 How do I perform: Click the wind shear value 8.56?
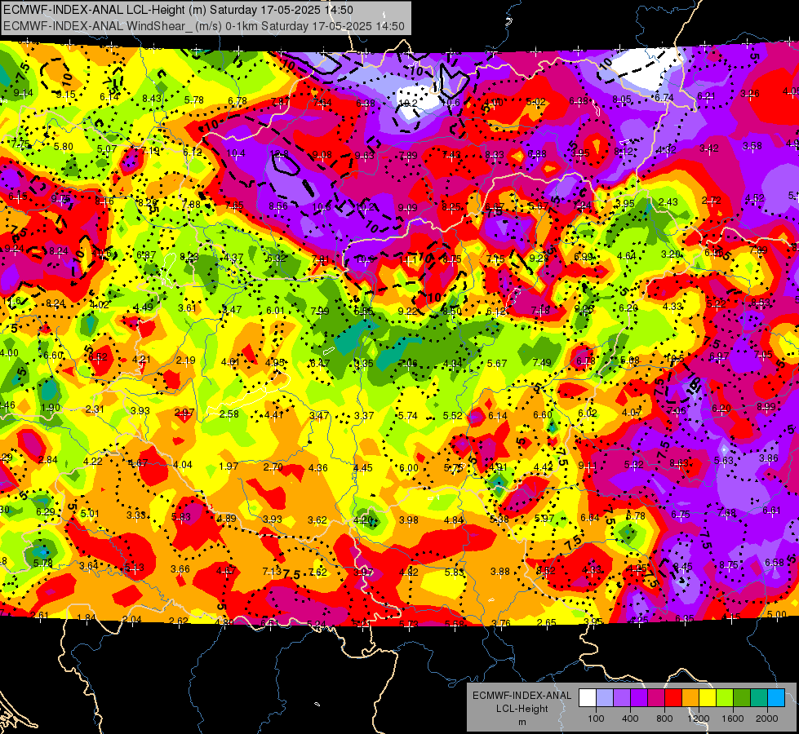point(278,206)
